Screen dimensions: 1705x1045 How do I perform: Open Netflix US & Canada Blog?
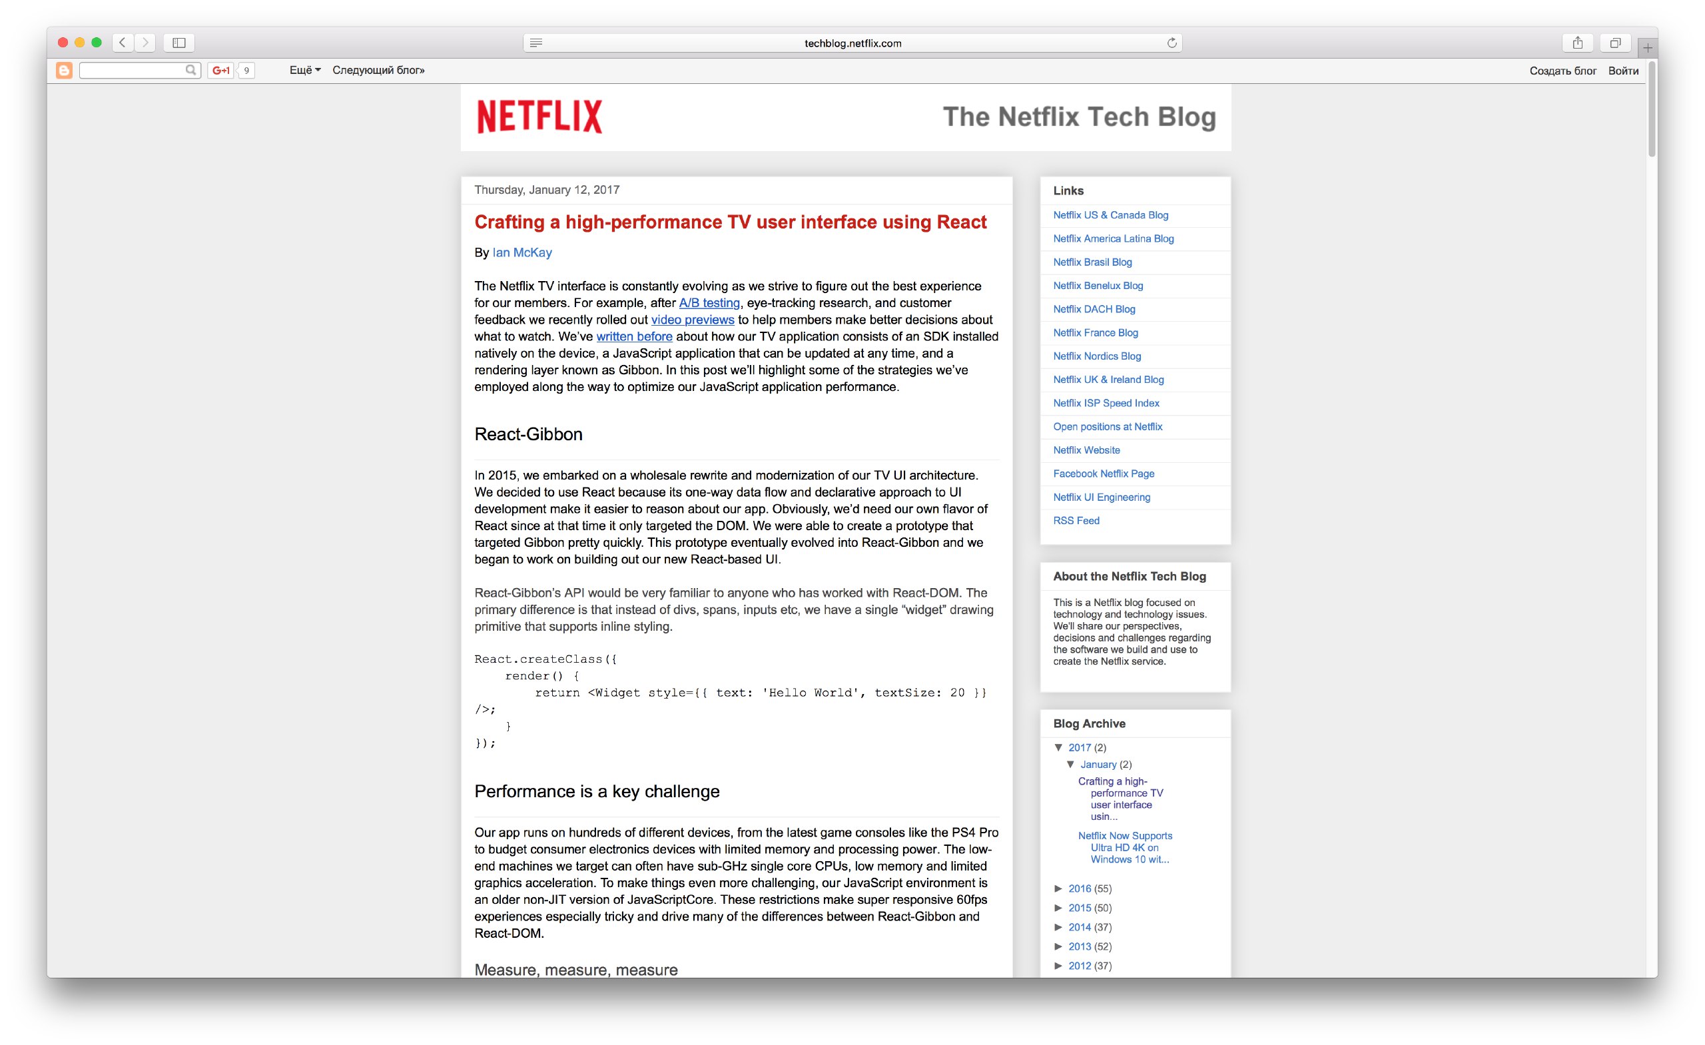[1111, 215]
